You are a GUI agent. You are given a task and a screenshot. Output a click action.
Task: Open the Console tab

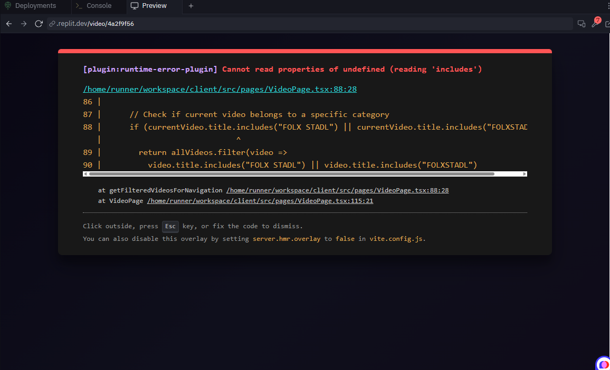click(99, 6)
